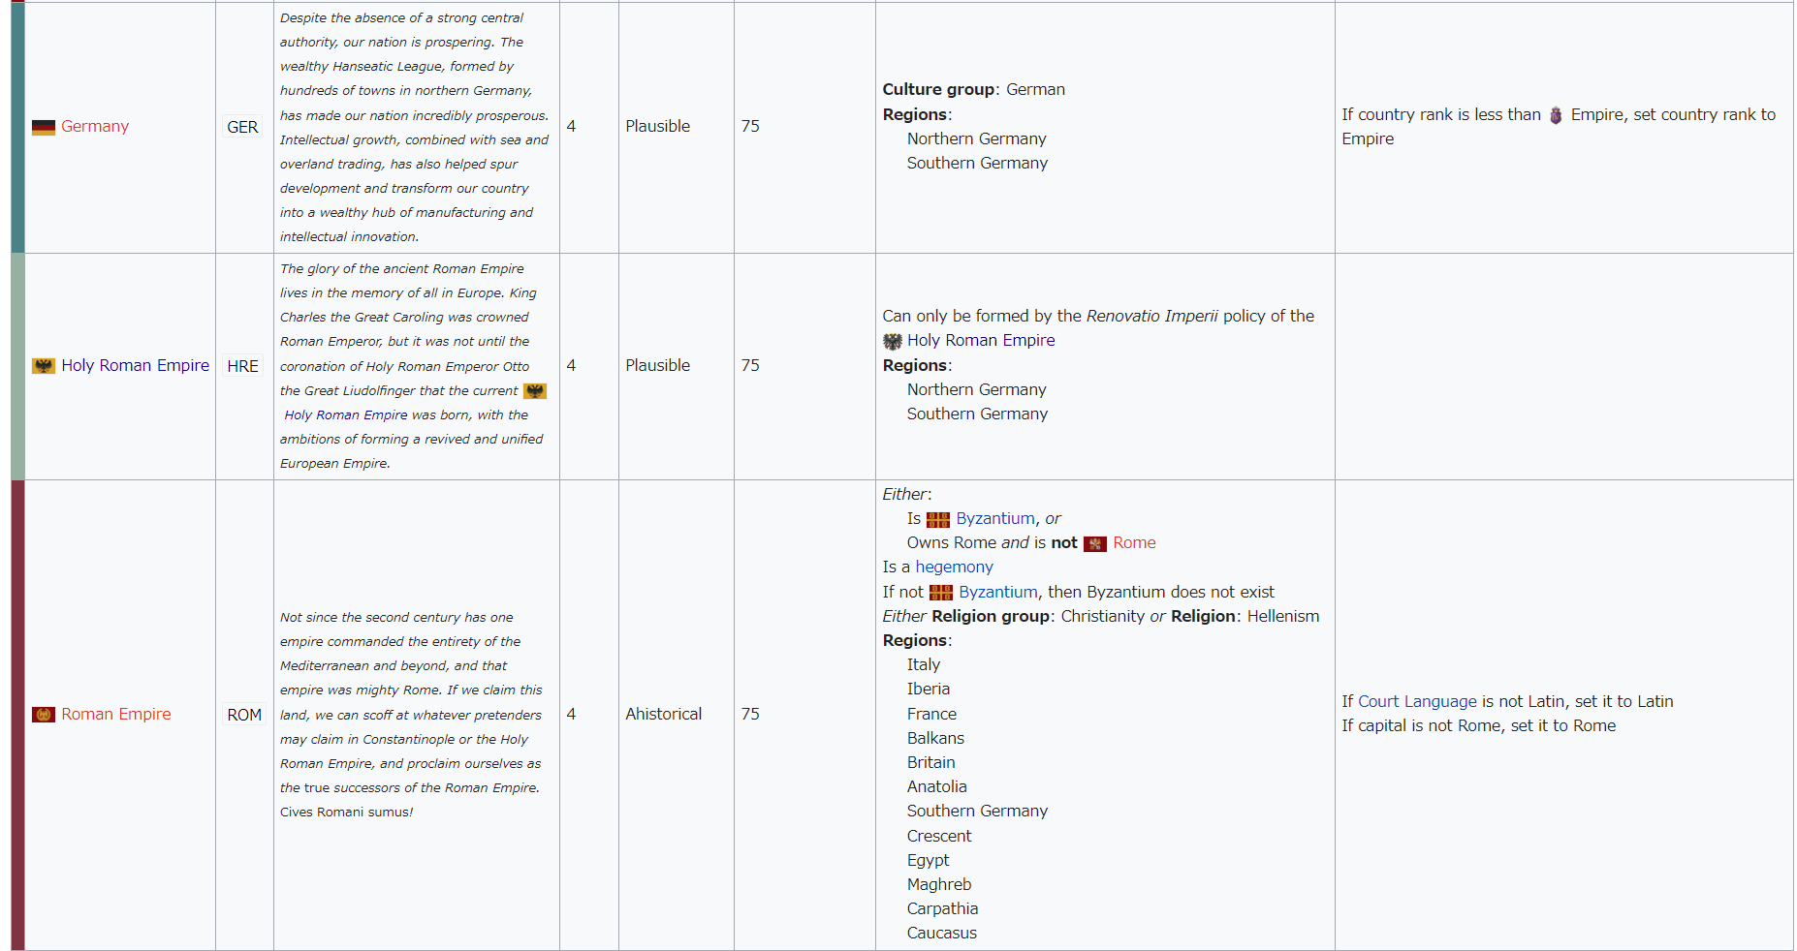Open the Byzantium link after 'If not'
1797x951 pixels.
[998, 592]
